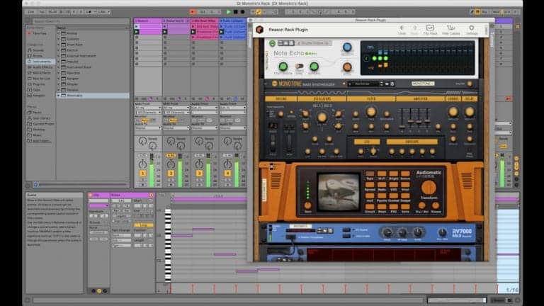Image resolution: width=544 pixels, height=306 pixels.
Task: Open the Audio To dropdown on track one
Action: click(148, 128)
